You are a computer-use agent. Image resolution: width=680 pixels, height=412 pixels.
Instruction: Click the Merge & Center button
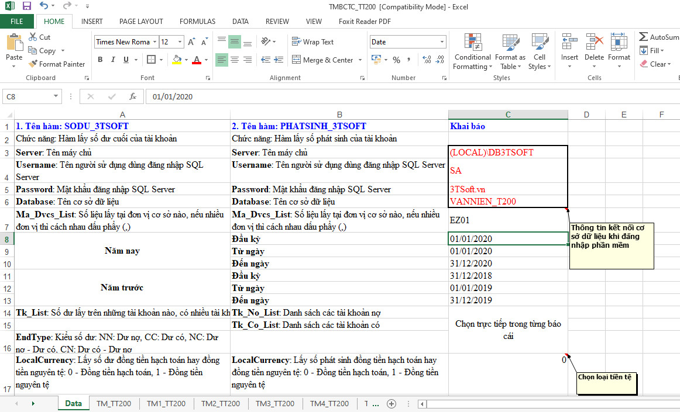(323, 60)
